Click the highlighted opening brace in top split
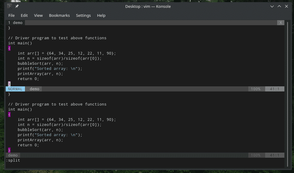Screen dimensions: 294x173 click(9, 48)
